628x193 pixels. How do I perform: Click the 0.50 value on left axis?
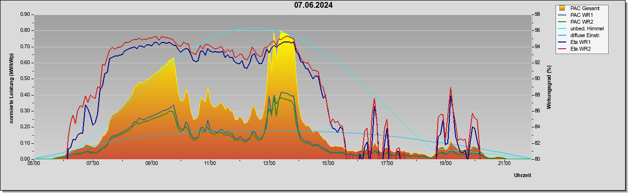point(25,79)
